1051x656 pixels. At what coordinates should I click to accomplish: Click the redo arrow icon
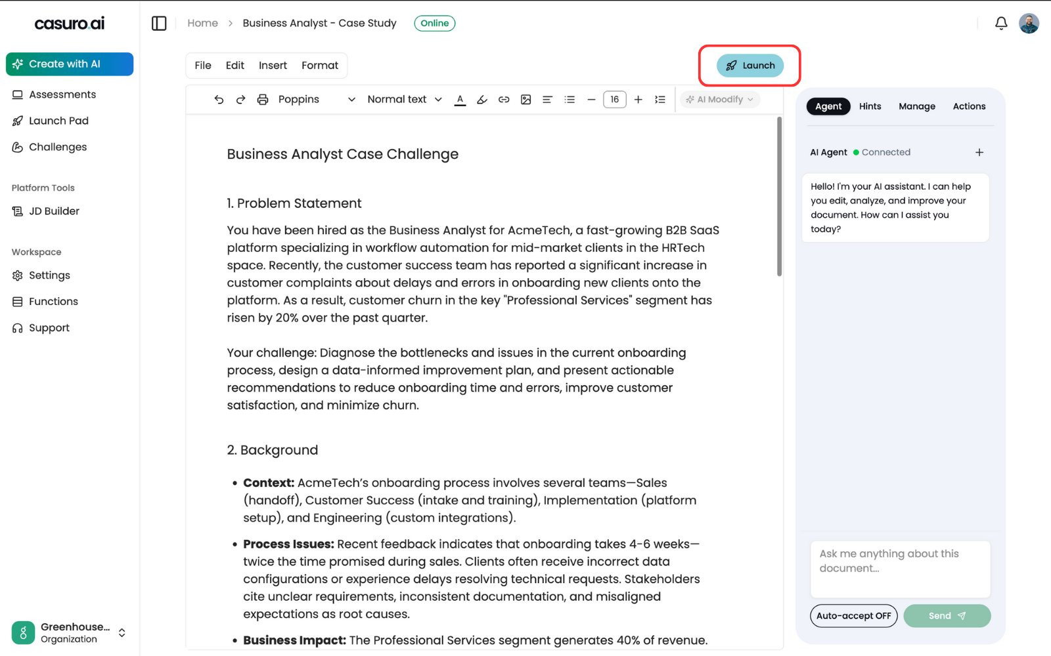[241, 100]
